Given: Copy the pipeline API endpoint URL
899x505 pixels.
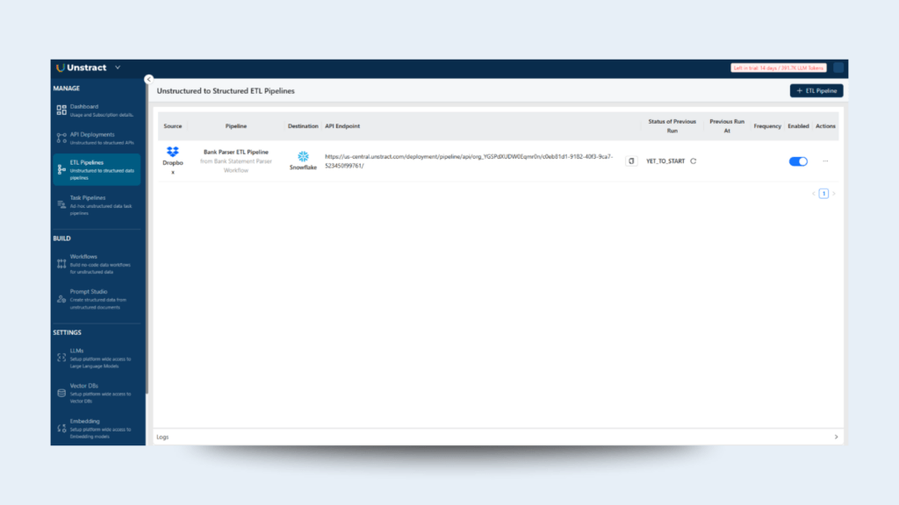Looking at the screenshot, I should tap(631, 161).
